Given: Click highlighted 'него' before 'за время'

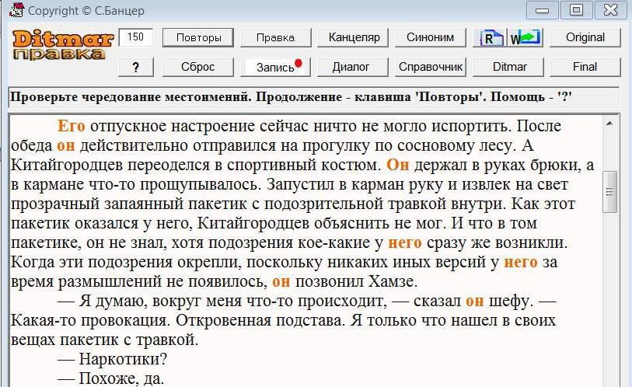Looking at the screenshot, I should click(521, 262).
